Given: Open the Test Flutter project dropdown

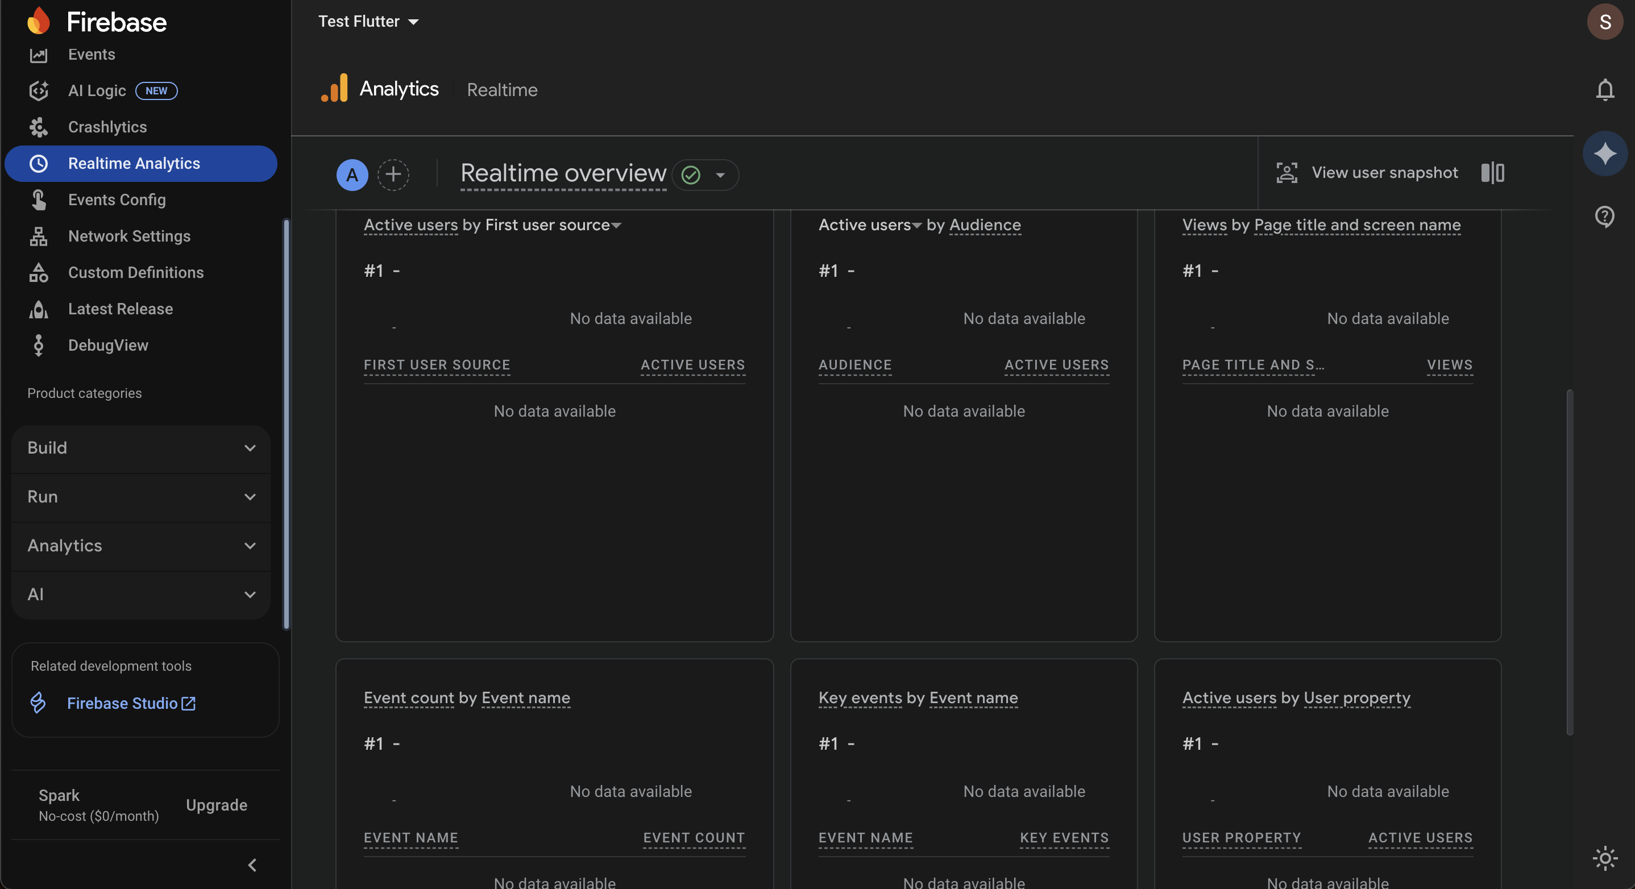Looking at the screenshot, I should pos(368,22).
